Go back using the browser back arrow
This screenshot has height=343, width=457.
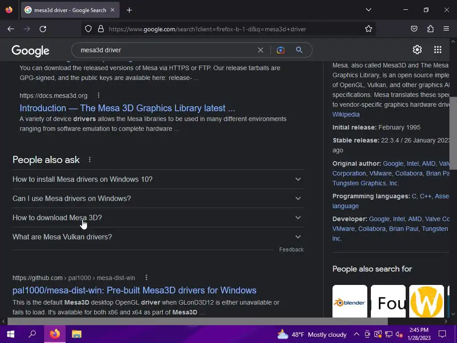(11, 29)
